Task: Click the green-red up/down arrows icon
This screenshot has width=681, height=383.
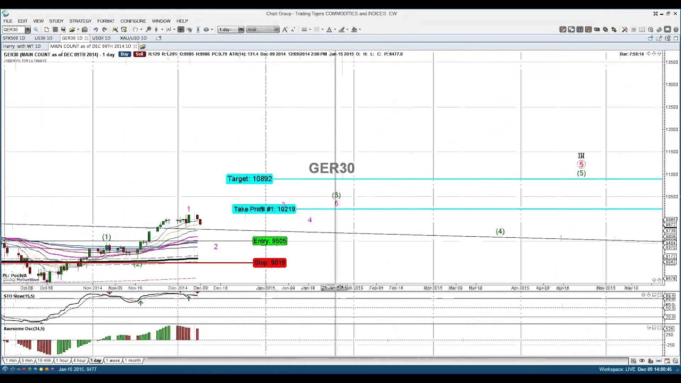Action: tap(614, 29)
